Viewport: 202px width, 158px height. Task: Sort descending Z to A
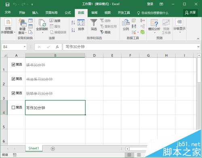point(73,30)
